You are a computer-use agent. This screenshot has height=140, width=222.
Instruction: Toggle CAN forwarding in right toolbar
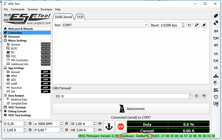coord(216,104)
